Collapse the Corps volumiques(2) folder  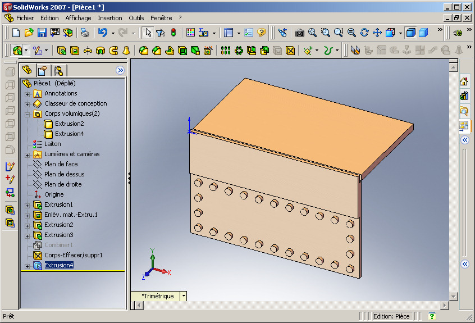tap(27, 115)
